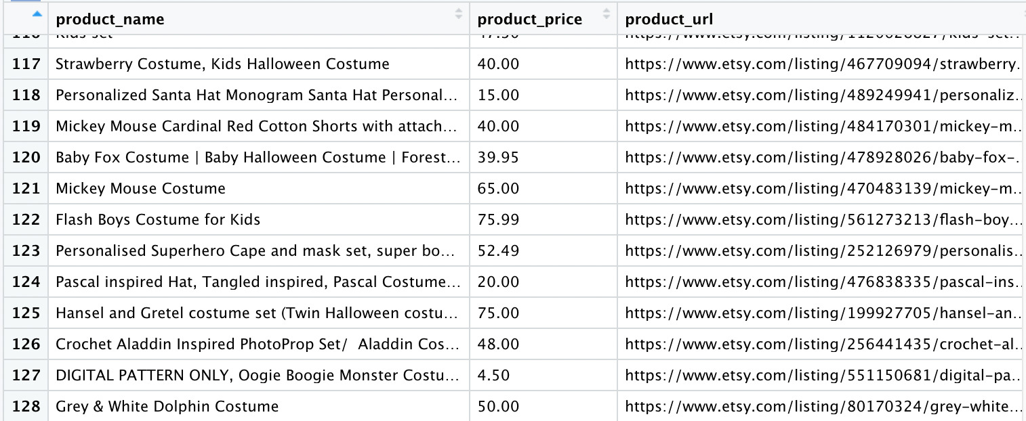This screenshot has height=421, width=1026.
Task: Click the sort arrows in product_name header
Action: click(x=459, y=14)
